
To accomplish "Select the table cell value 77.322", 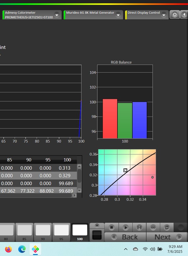I will [x=27, y=191].
